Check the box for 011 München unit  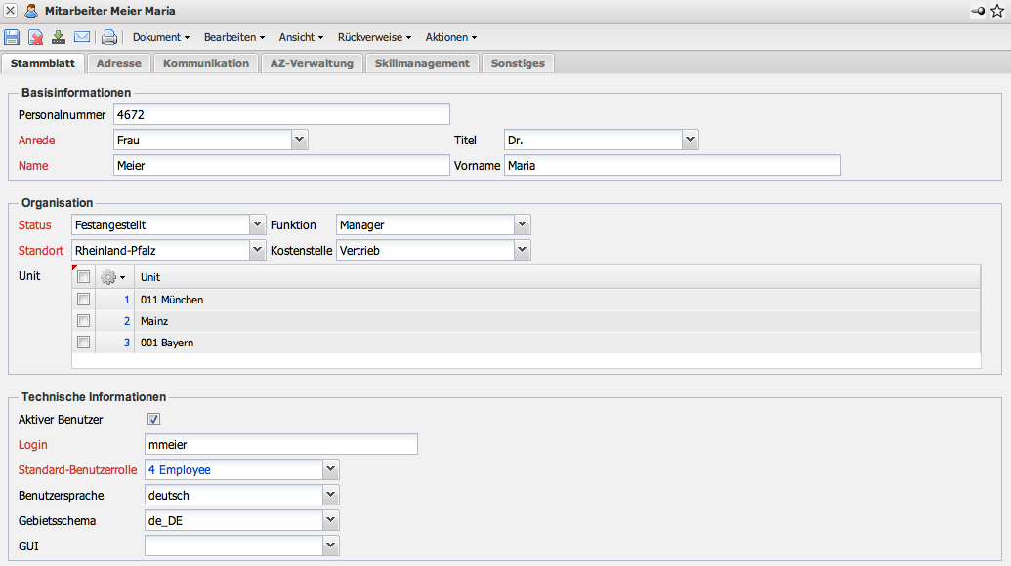click(84, 300)
